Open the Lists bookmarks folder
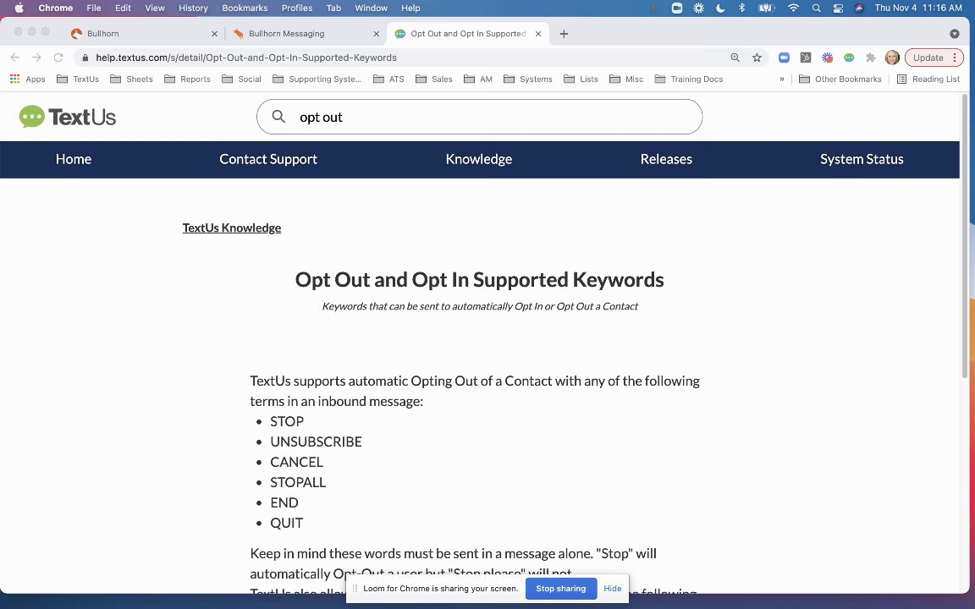This screenshot has height=609, width=975. point(581,79)
